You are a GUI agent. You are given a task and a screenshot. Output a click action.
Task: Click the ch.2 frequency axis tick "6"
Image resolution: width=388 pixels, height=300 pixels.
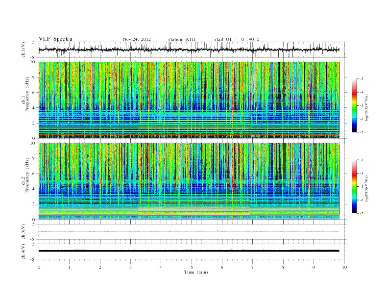pos(34,174)
